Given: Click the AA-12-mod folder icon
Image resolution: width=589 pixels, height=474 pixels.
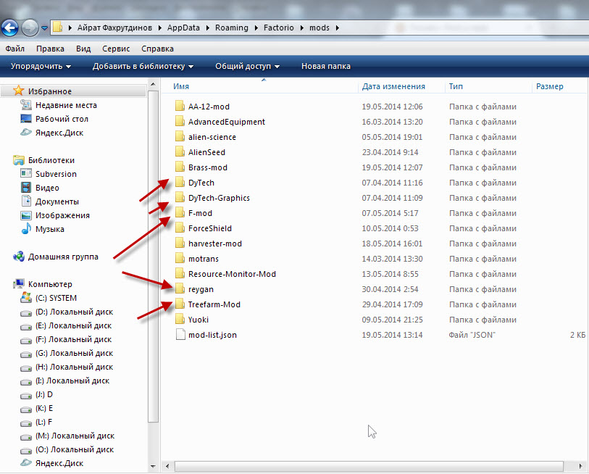Looking at the screenshot, I should coord(180,107).
